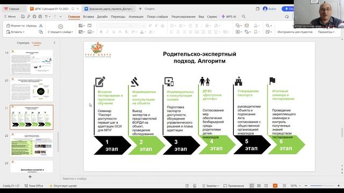Switch to Slide Sorter view icon
The height and width of the screenshot is (193, 344).
click(259, 185)
